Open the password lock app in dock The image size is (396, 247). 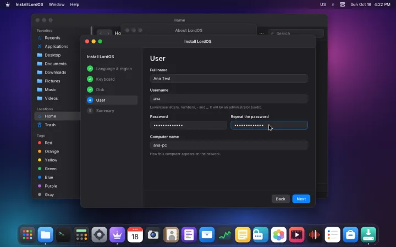click(261, 235)
